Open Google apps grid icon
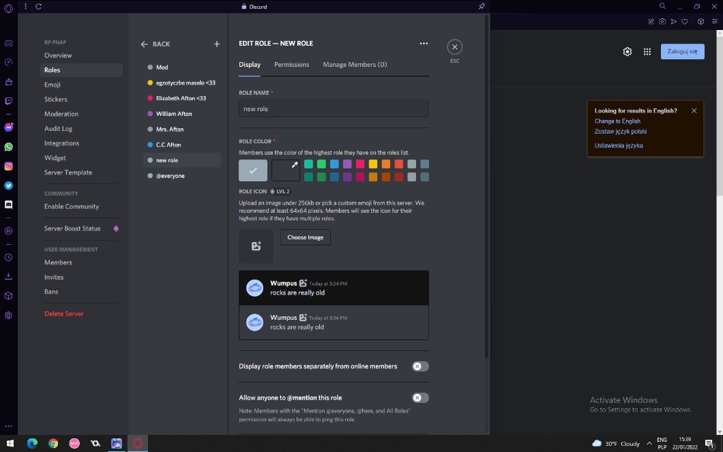Image resolution: width=723 pixels, height=452 pixels. point(647,52)
